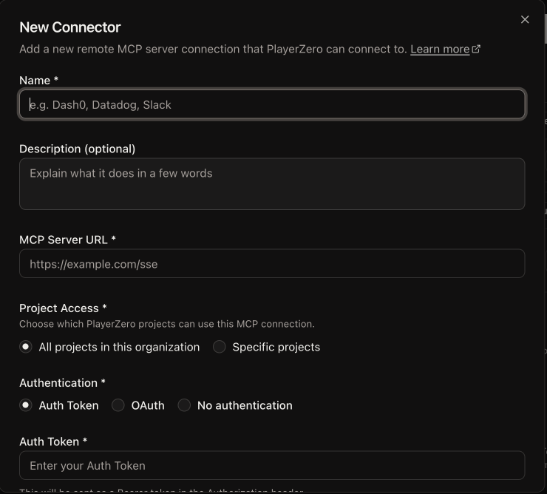Image resolution: width=547 pixels, height=494 pixels.
Task: Click the external link icon beside Learn more
Action: pyautogui.click(x=476, y=49)
